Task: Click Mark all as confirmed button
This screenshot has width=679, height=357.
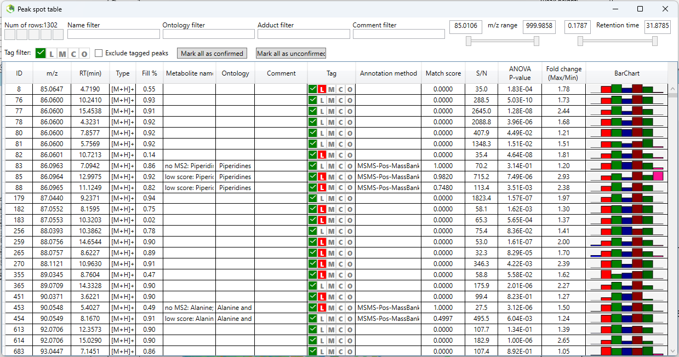Action: click(x=212, y=53)
